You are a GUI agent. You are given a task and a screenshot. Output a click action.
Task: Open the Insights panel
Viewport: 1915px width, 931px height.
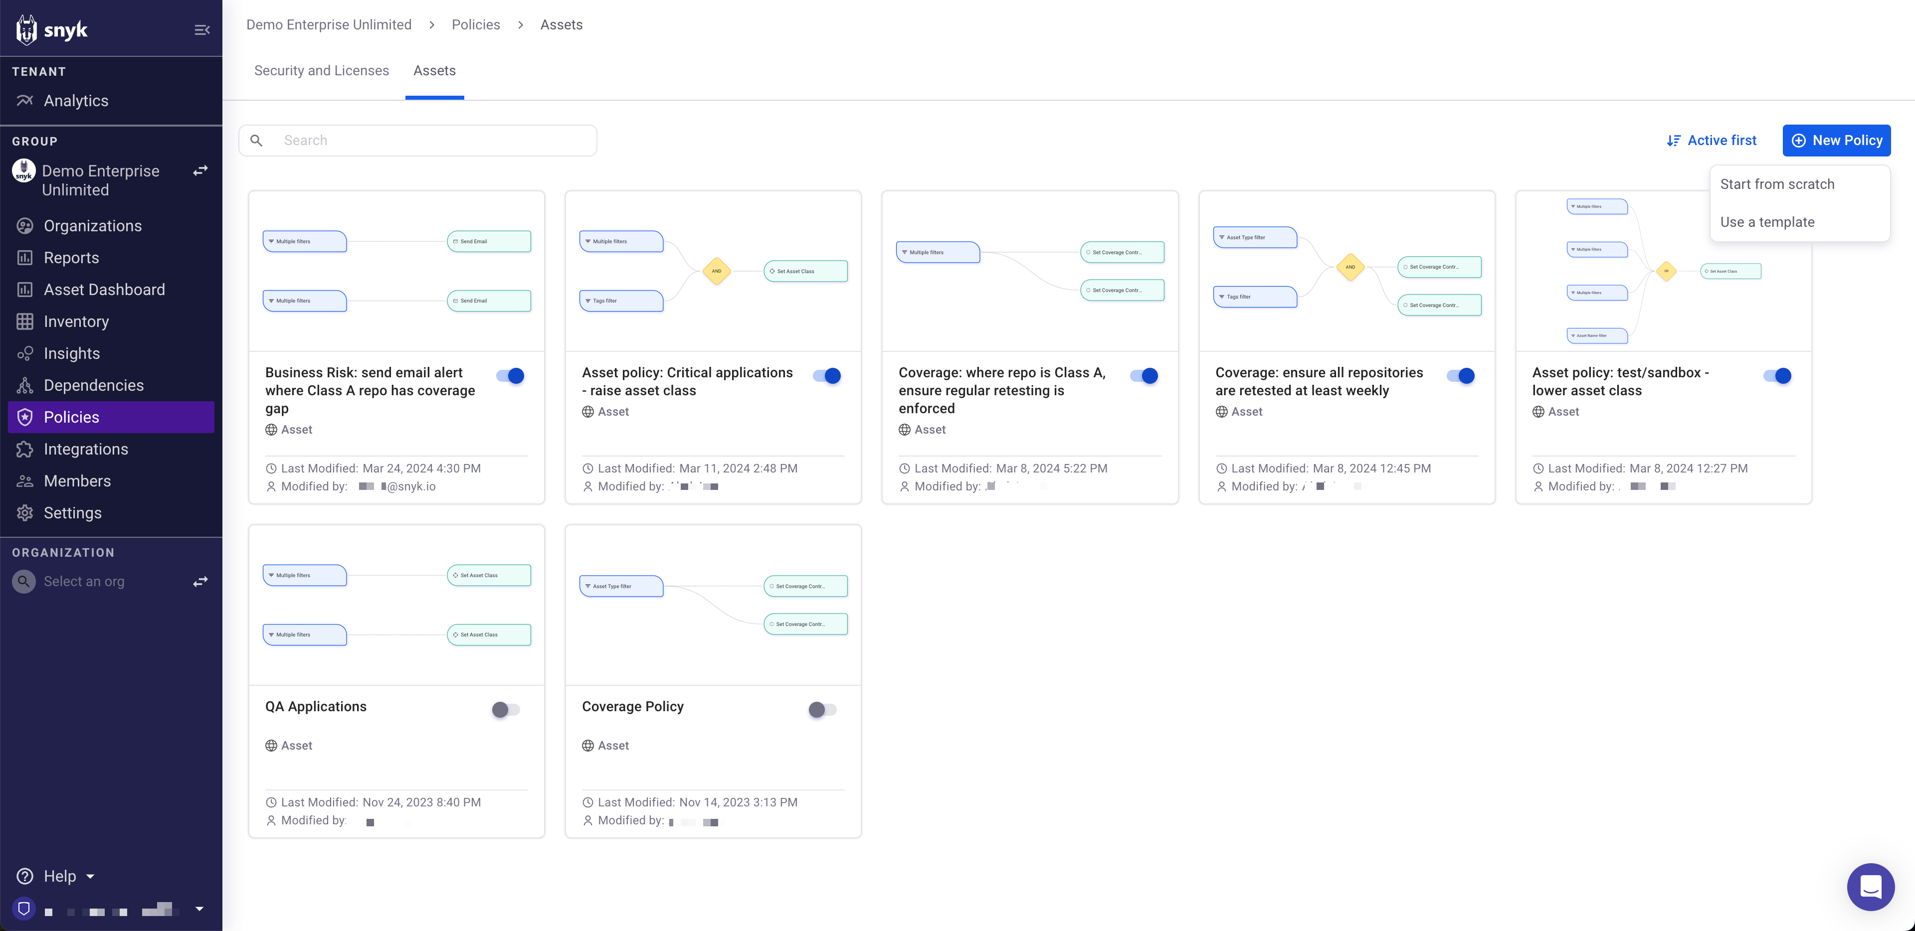[71, 353]
